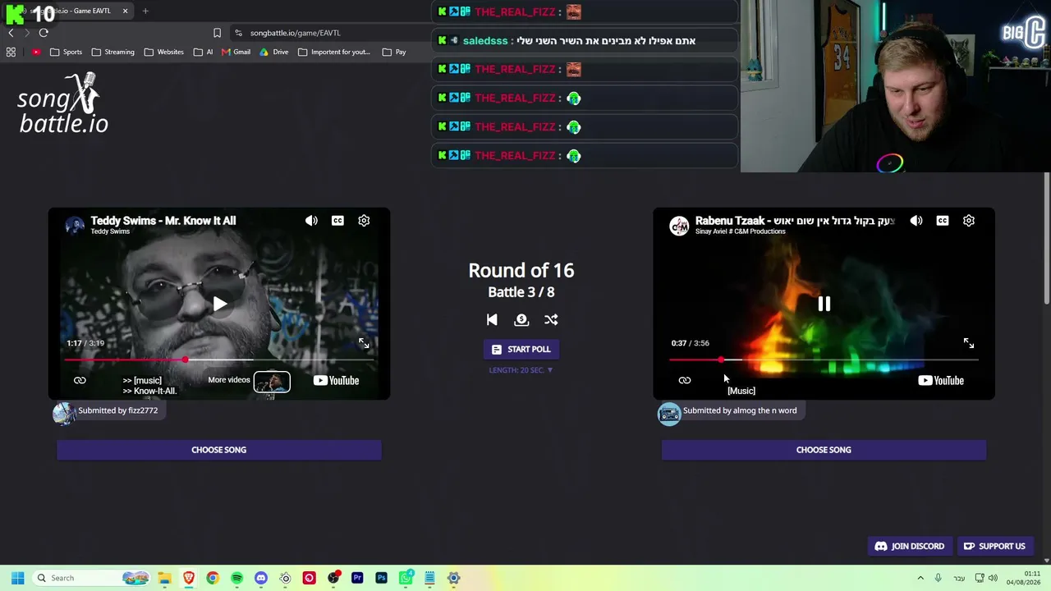Mute the Teddy Swims video

[311, 221]
